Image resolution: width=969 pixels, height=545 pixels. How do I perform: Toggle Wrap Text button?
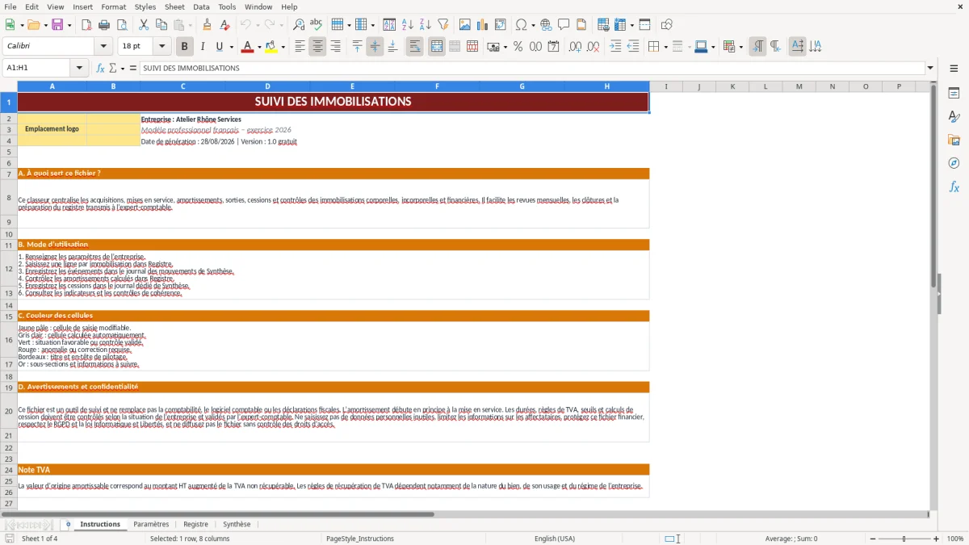pos(415,47)
